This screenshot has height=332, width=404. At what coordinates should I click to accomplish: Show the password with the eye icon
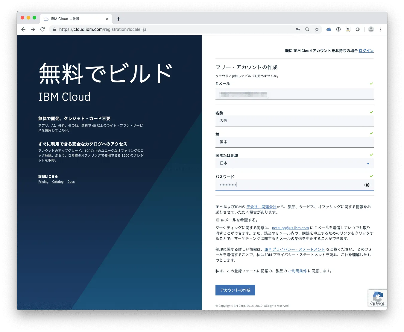367,185
